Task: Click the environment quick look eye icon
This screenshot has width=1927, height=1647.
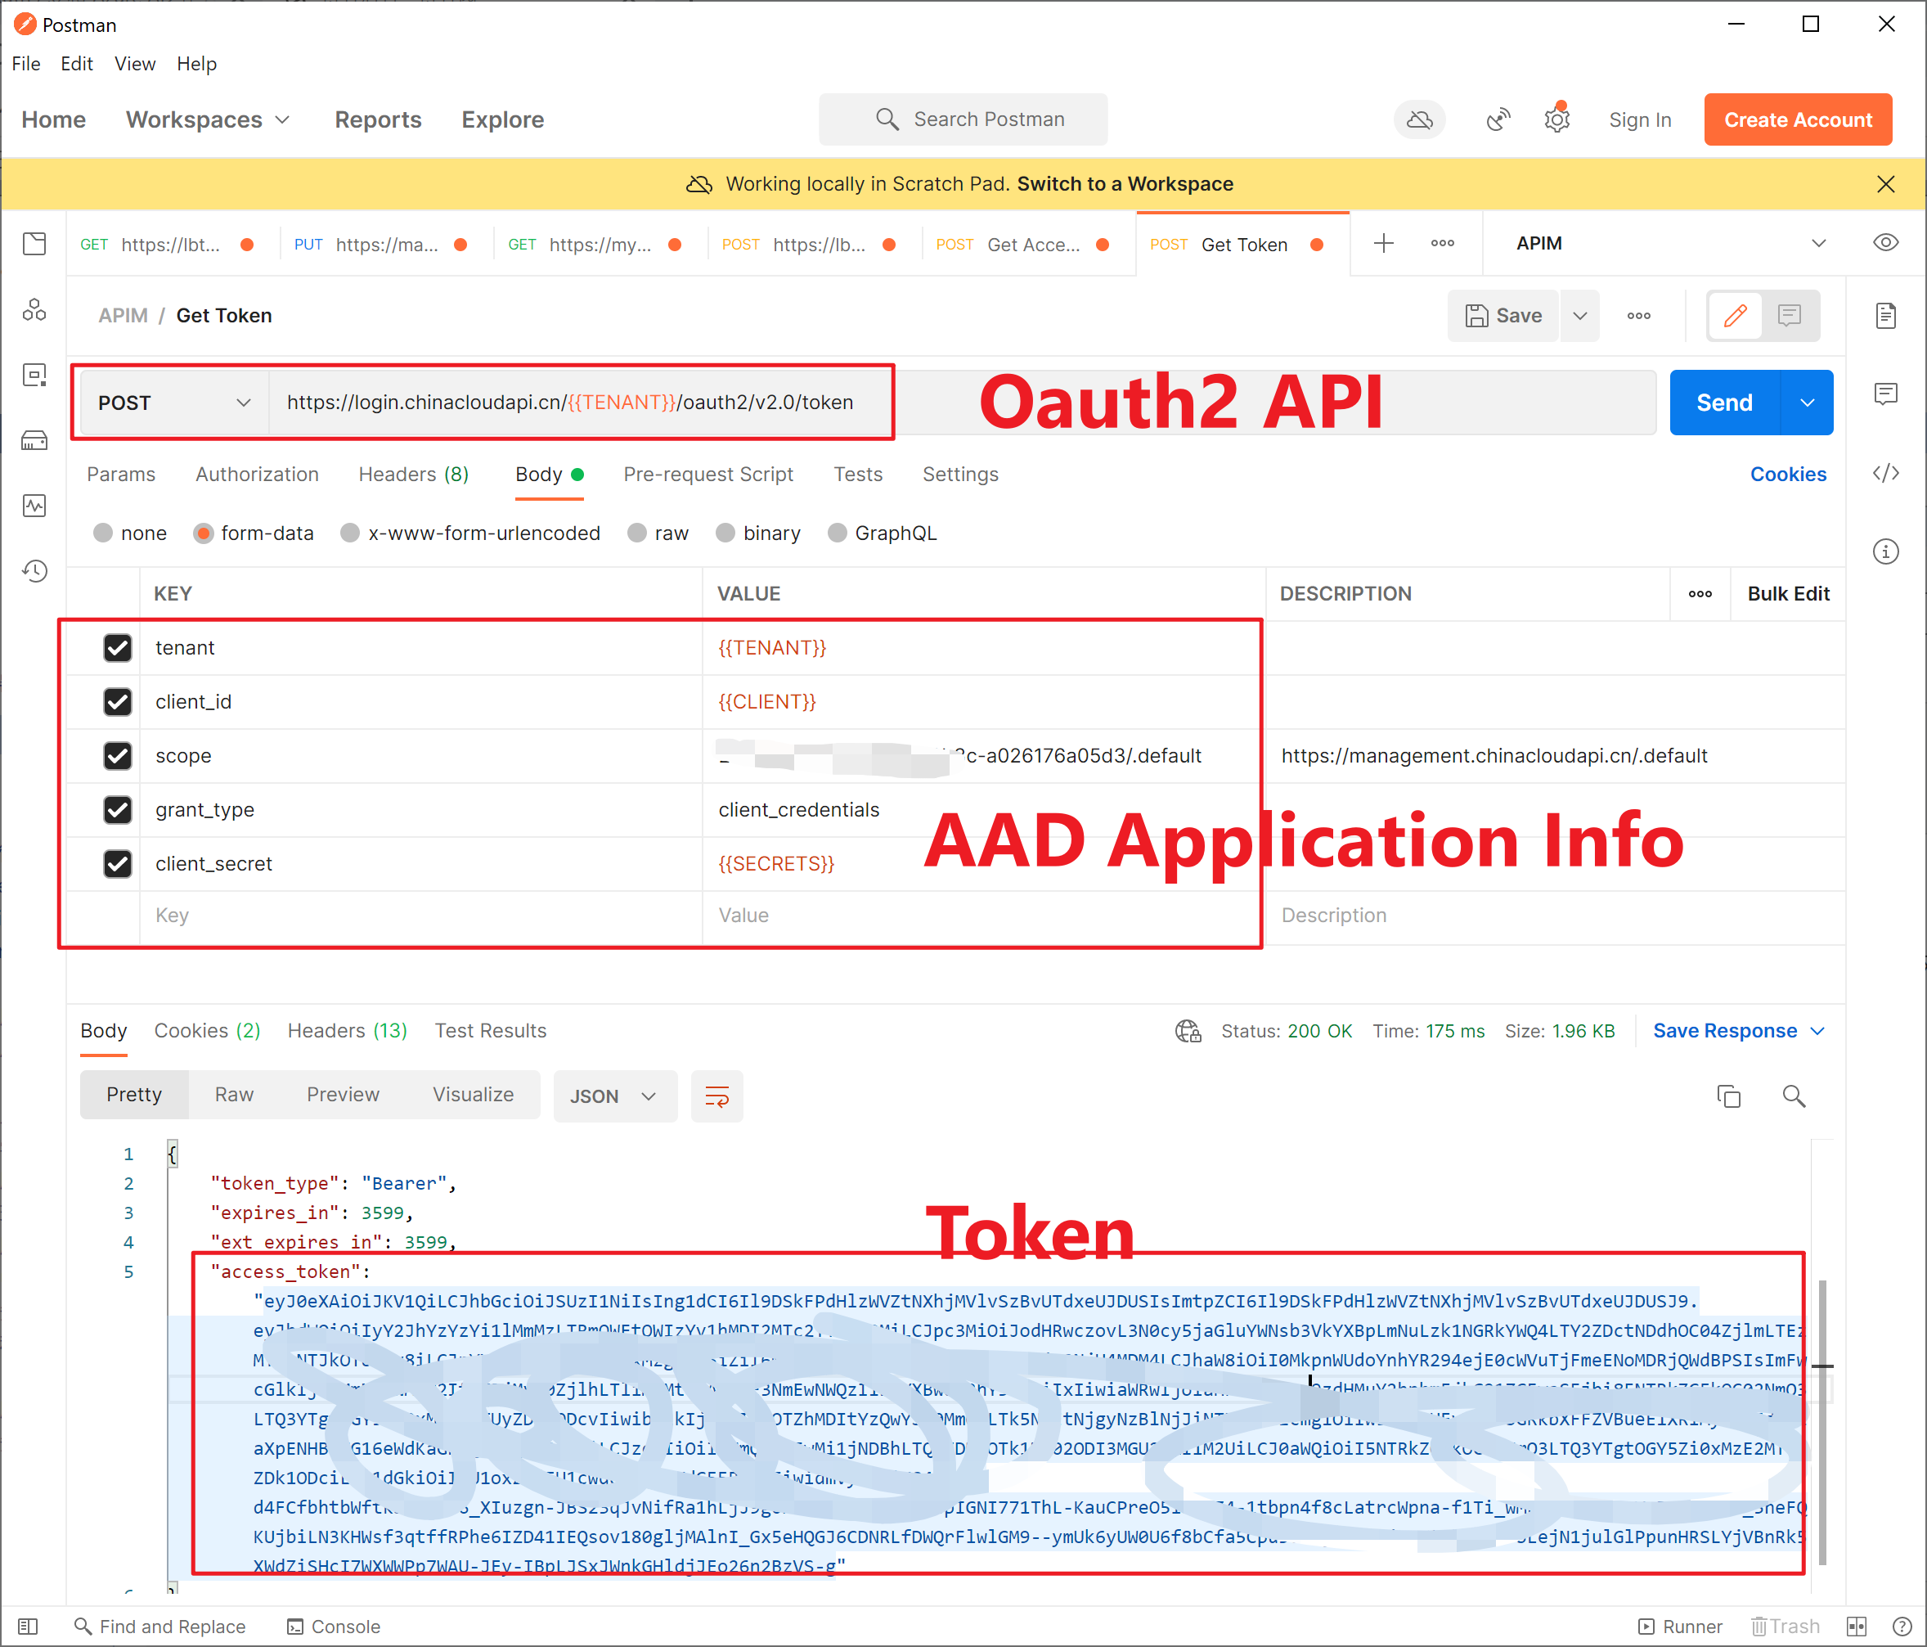Action: click(x=1885, y=243)
